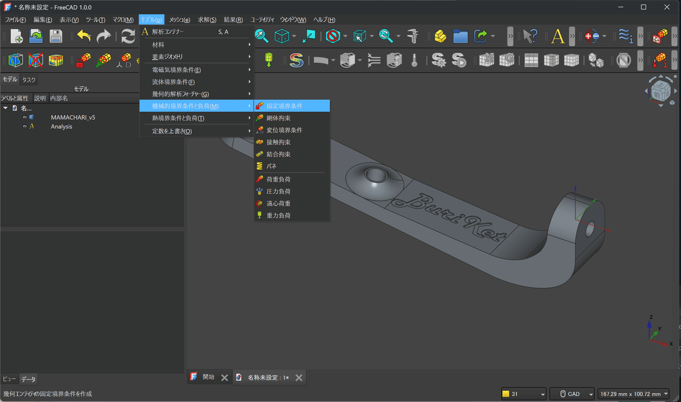Set the isometric view cube icon

point(281,36)
